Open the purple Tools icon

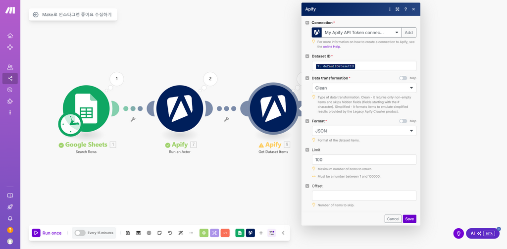pos(214,233)
